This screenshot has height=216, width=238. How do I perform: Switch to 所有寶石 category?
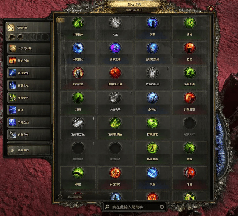[29, 150]
